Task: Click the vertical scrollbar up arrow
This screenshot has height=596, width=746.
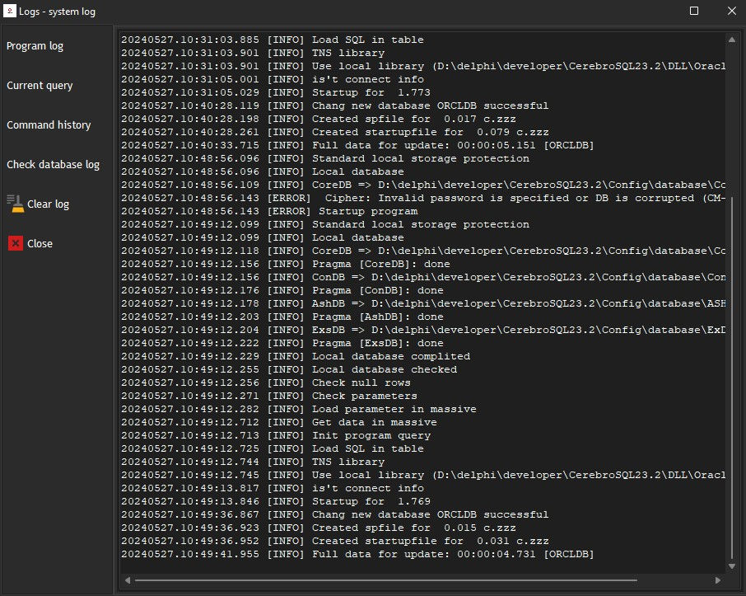Action: click(731, 38)
